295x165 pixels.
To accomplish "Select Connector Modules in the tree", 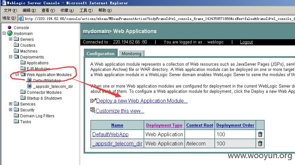I will (44, 92).
